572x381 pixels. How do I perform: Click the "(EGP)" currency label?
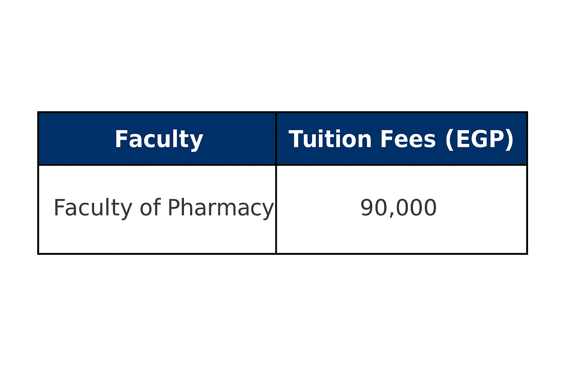coord(480,140)
